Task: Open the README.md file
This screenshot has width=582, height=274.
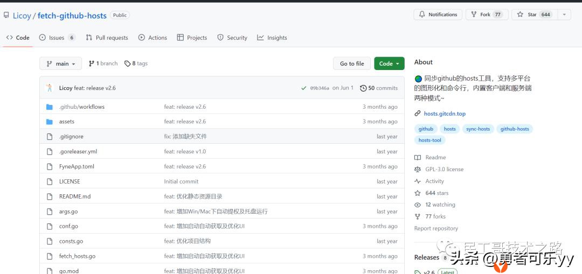Action: pos(75,196)
